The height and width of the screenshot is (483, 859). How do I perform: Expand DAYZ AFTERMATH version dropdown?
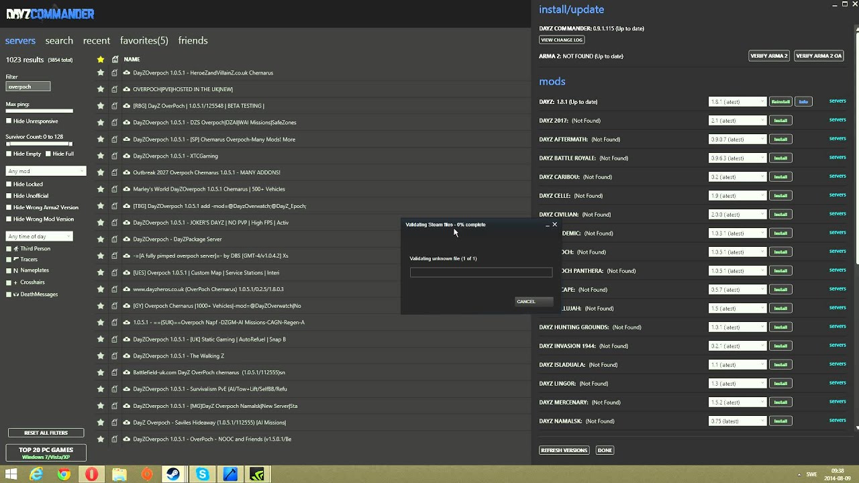pyautogui.click(x=738, y=140)
